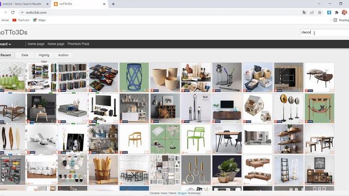Open the Maps bookmark
Screen dimensions: 349x196
pyautogui.click(x=39, y=20)
